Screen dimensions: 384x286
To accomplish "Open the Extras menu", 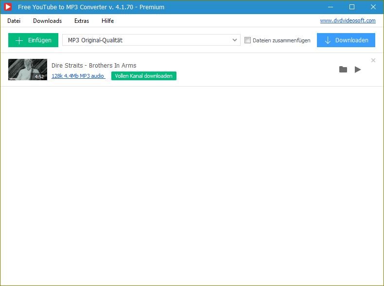I will click(x=82, y=21).
